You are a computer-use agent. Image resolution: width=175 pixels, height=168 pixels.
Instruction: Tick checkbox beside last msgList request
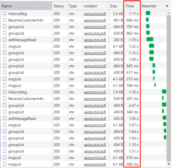coord(5,164)
